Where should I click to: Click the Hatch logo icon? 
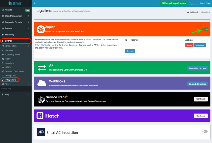[40, 116]
